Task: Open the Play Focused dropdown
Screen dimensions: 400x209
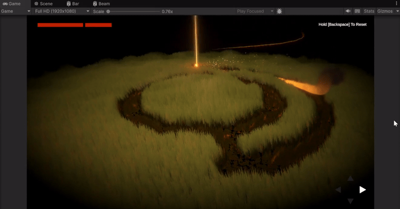Action: coord(254,11)
